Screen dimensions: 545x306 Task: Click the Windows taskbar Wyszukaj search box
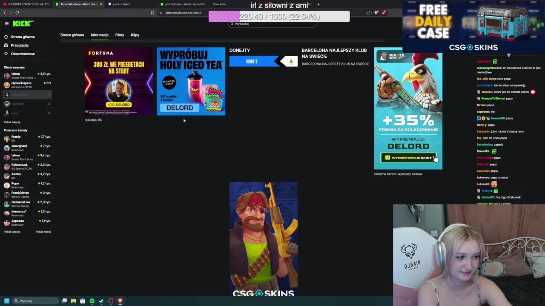tap(35, 301)
